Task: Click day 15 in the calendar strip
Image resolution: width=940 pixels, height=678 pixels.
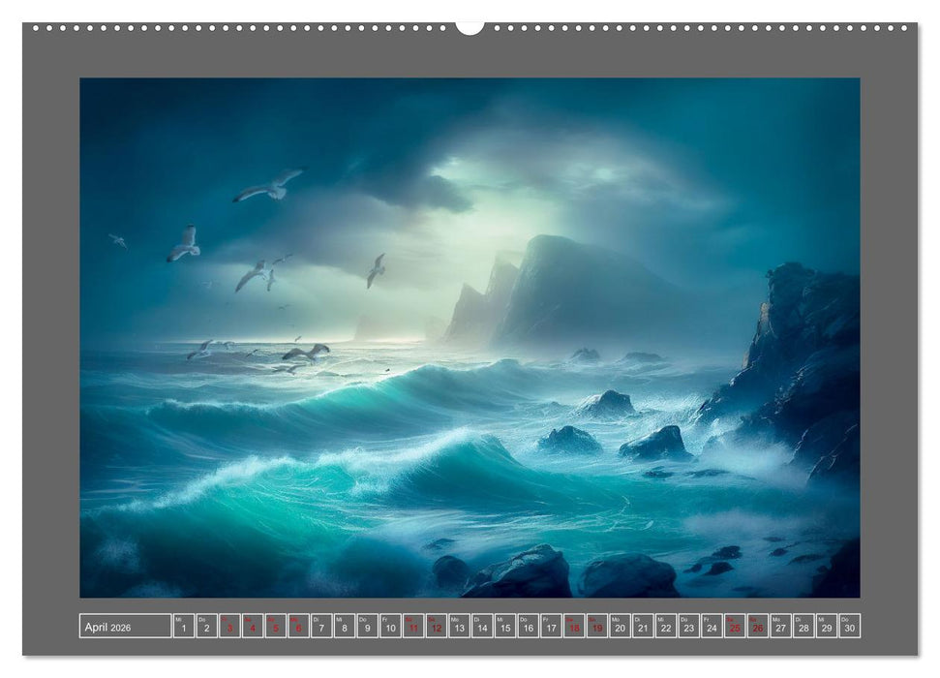Action: click(x=504, y=627)
